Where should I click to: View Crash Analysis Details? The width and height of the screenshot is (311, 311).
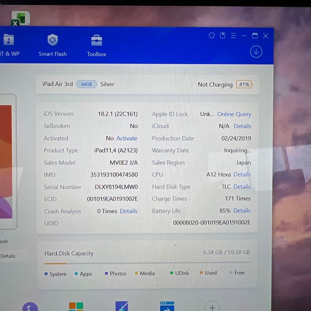pos(128,211)
